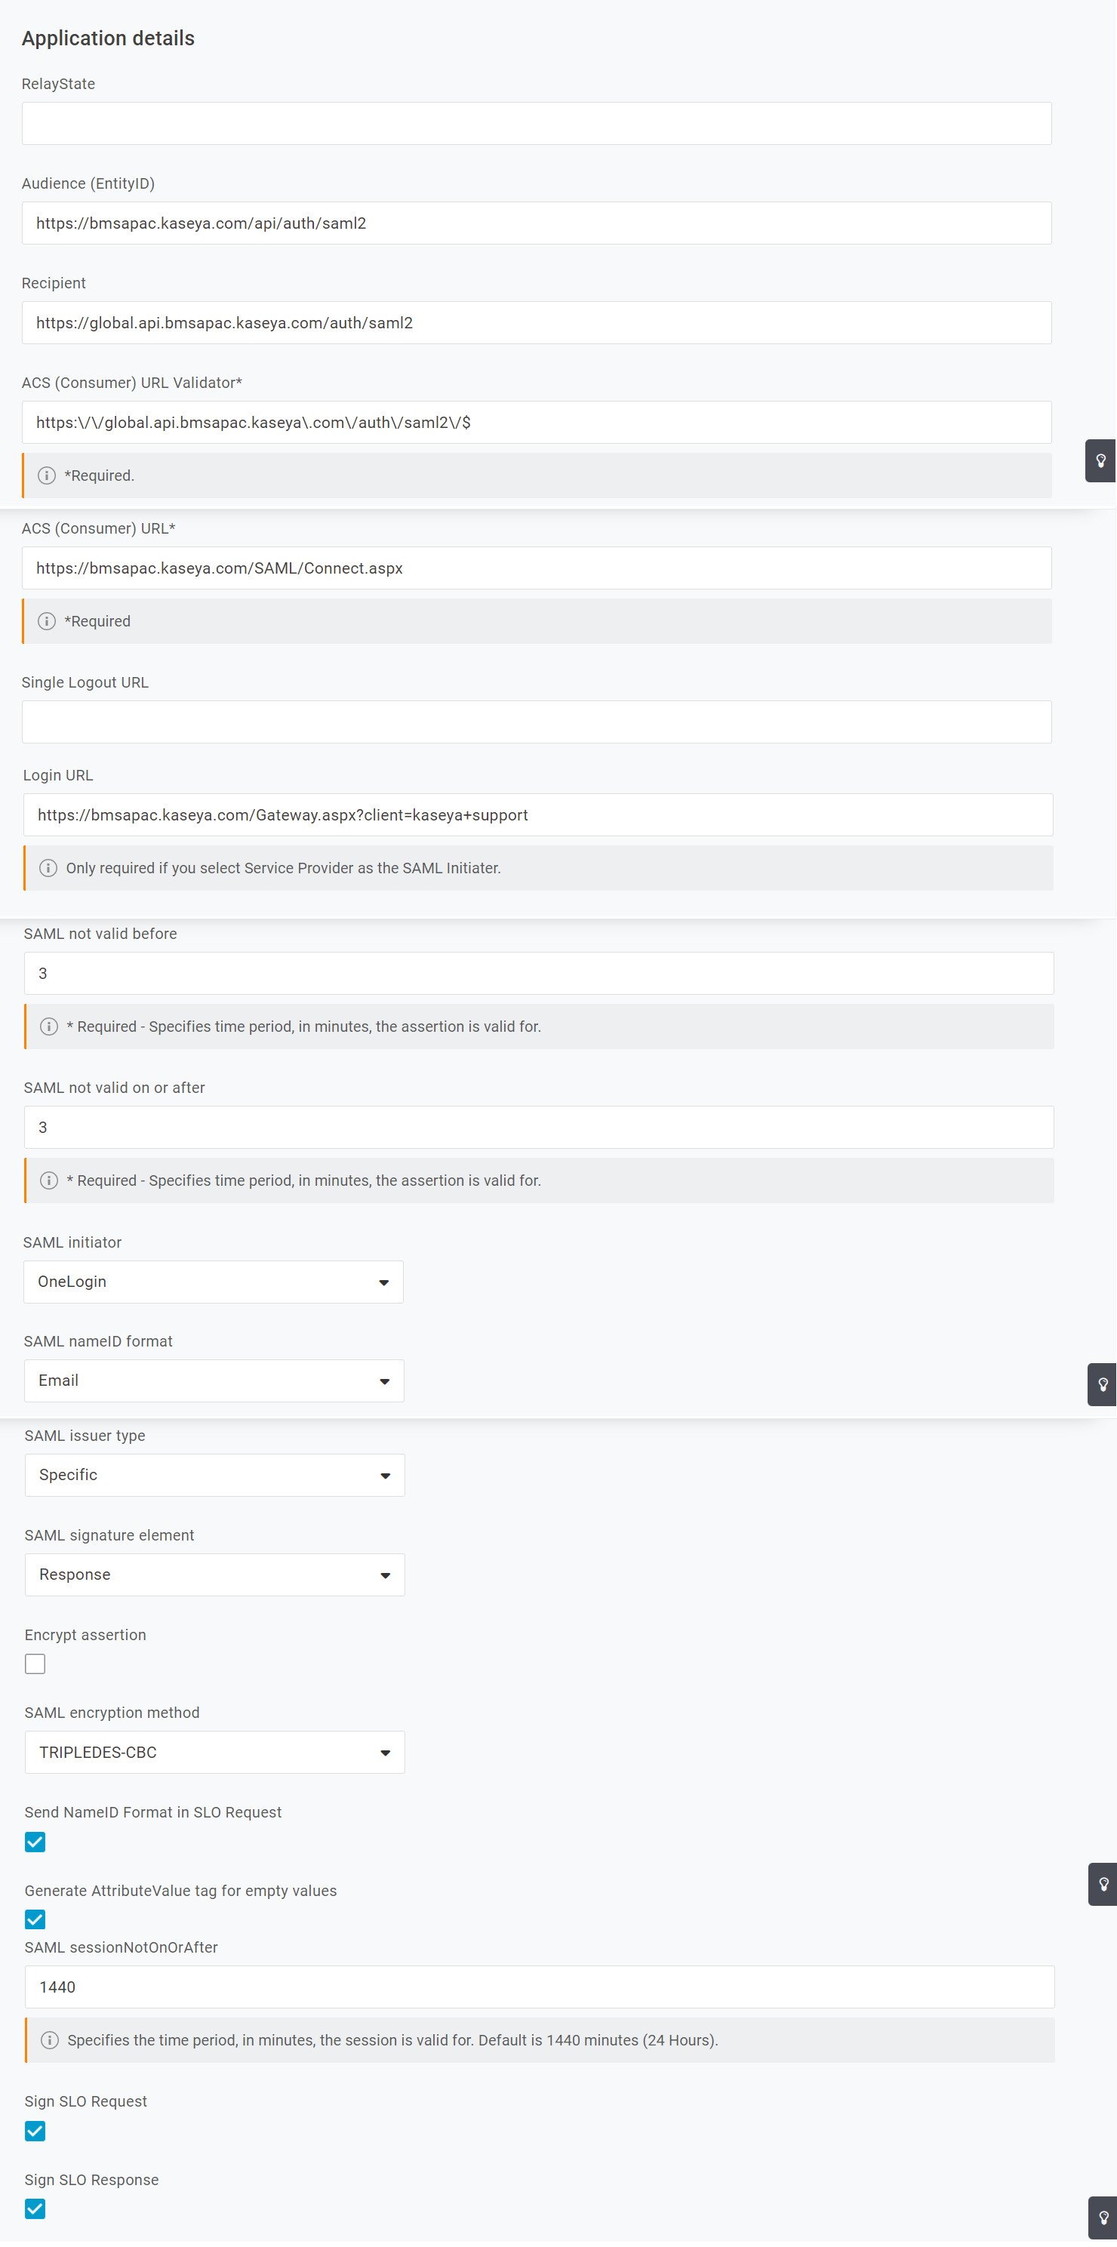
Task: Enable the Encrypt assertion checkbox
Action: [x=35, y=1664]
